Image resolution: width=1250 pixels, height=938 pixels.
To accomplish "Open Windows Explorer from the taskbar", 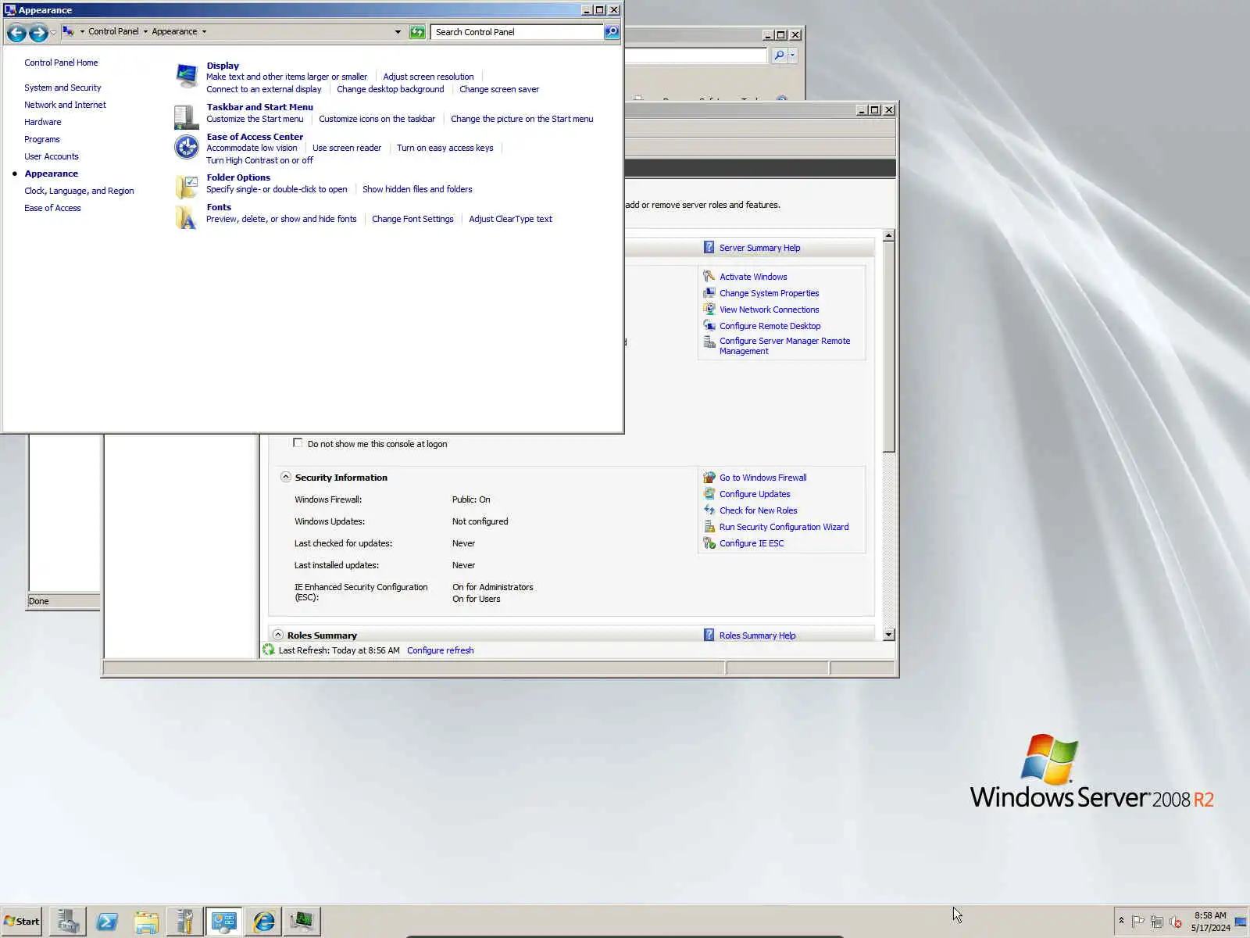I will point(146,922).
